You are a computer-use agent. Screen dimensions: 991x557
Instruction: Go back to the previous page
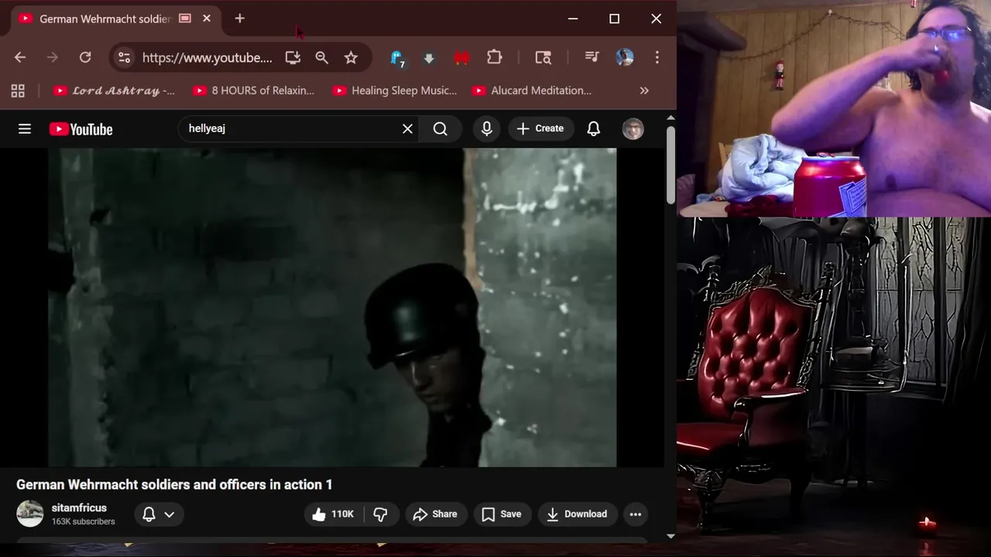20,57
